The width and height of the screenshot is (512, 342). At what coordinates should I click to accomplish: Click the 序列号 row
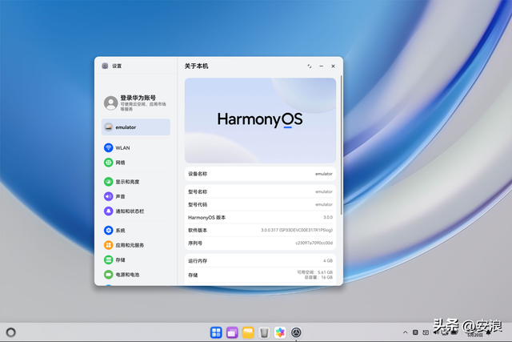[260, 243]
